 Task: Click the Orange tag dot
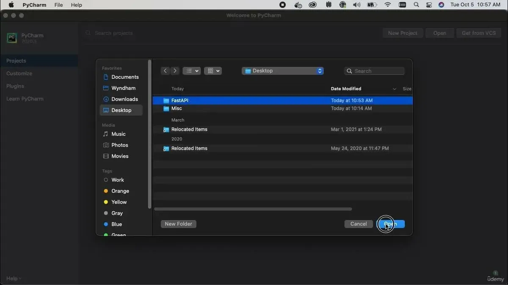pyautogui.click(x=106, y=191)
